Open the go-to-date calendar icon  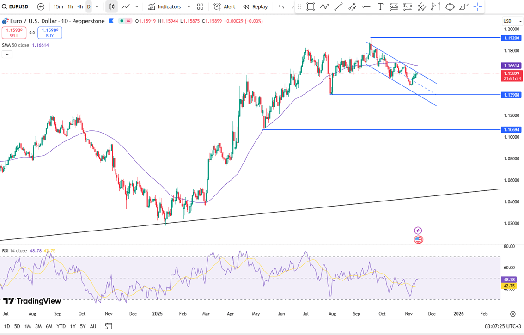(109, 326)
